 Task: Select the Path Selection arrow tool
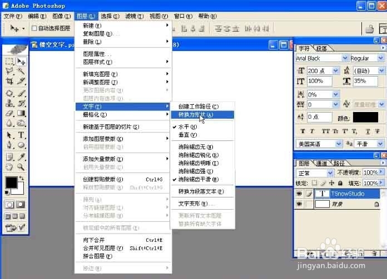click(9, 135)
